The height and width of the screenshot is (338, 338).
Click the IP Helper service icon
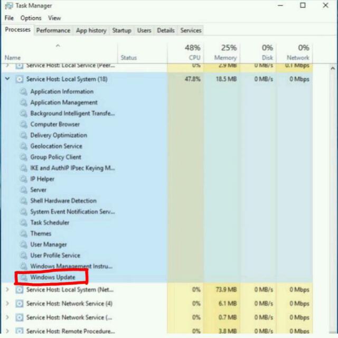[23, 179]
